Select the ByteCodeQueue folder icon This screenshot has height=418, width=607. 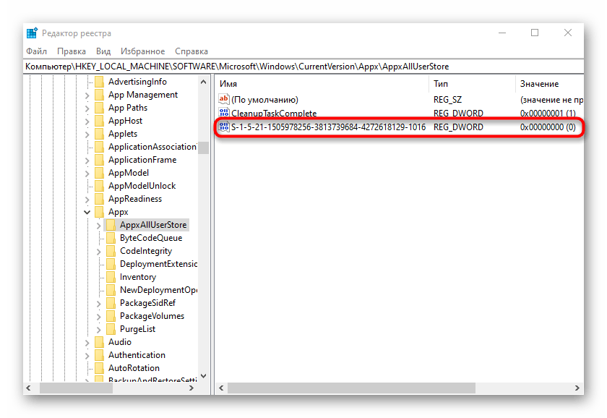111,238
